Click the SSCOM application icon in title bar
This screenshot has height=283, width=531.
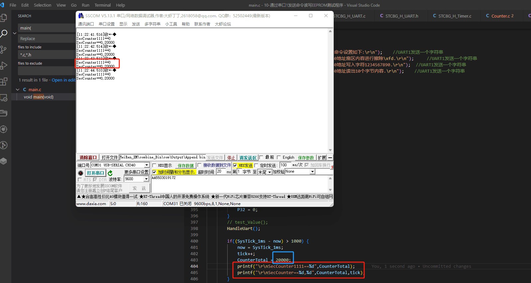(x=81, y=16)
